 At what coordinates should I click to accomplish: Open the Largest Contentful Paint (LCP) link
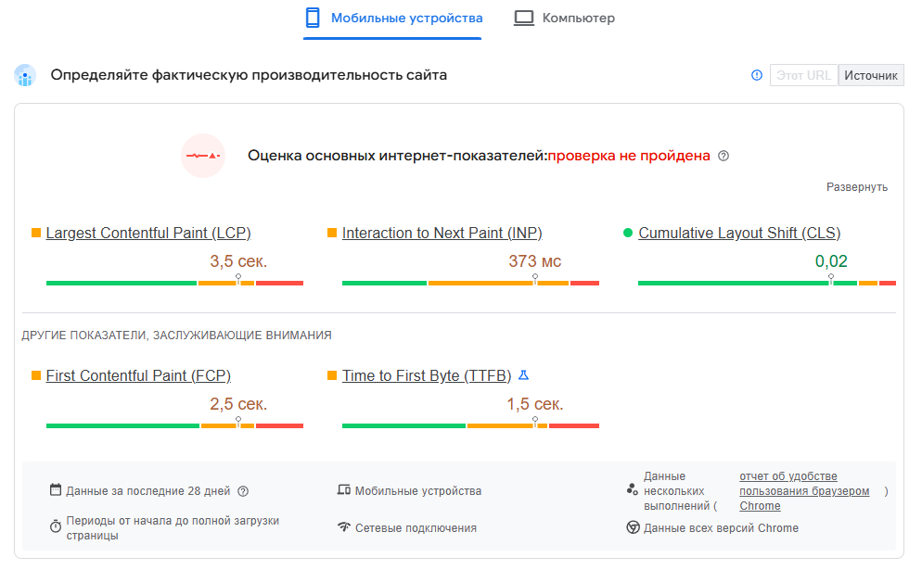click(148, 233)
